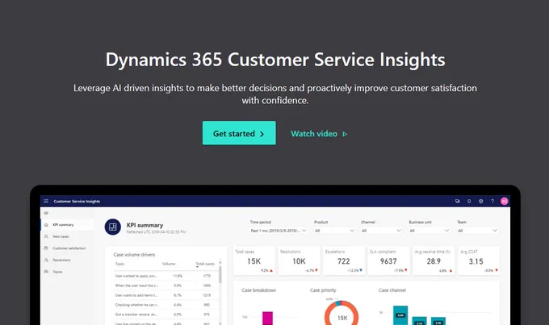Select New cases in the sidebar

(68, 236)
